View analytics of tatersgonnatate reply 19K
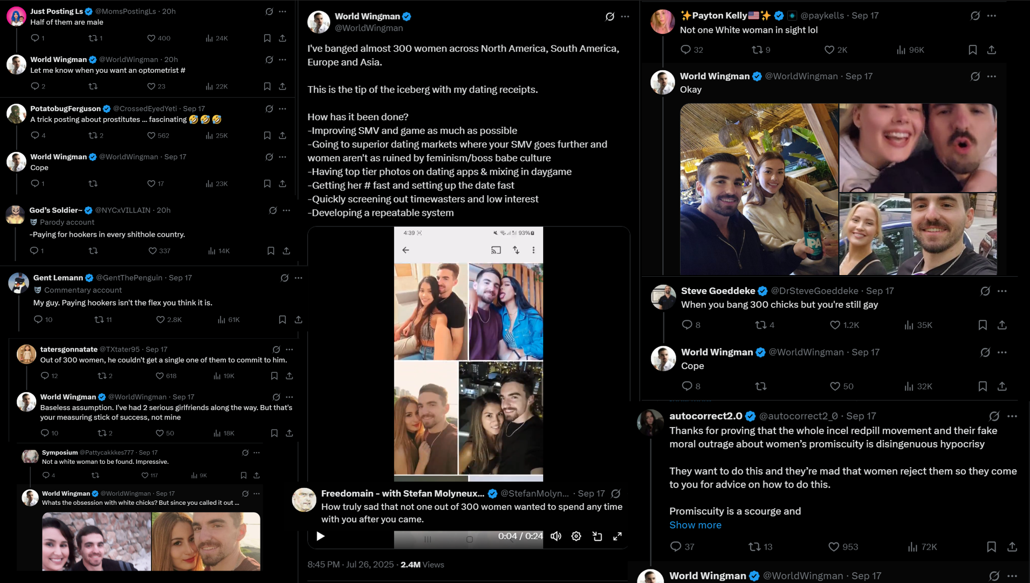 click(224, 376)
